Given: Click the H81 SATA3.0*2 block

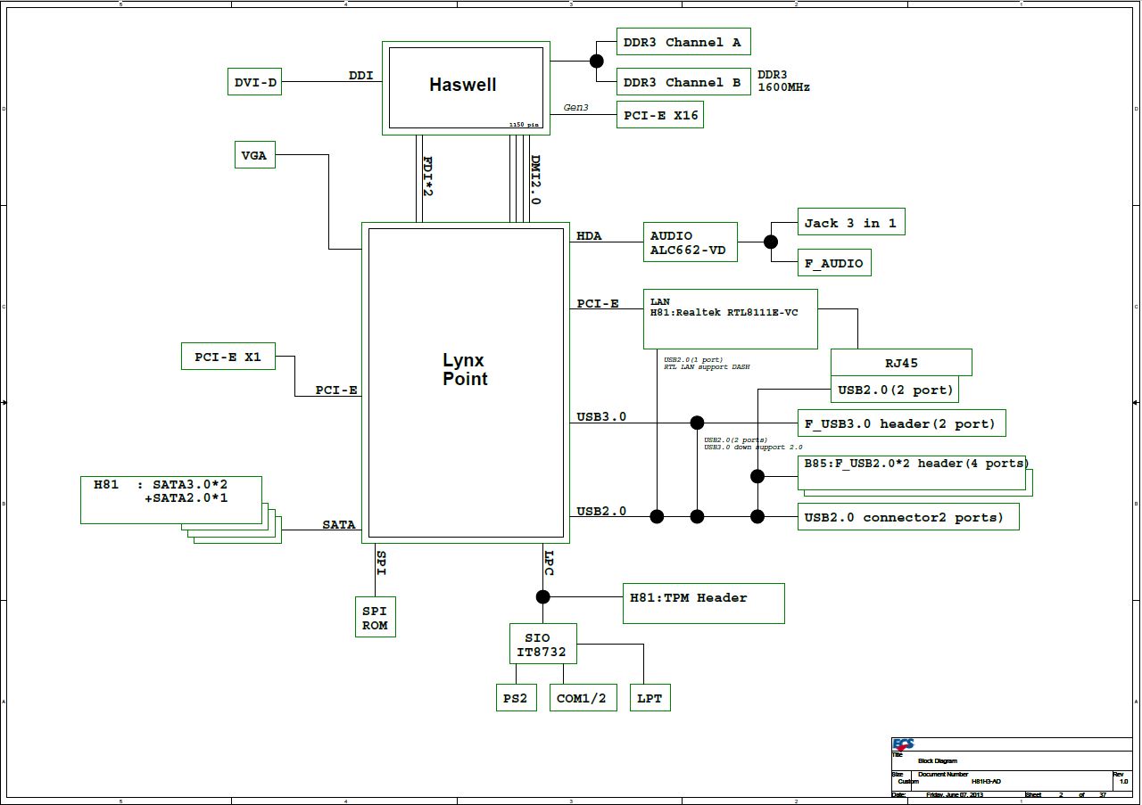Looking at the screenshot, I should coord(171,500).
